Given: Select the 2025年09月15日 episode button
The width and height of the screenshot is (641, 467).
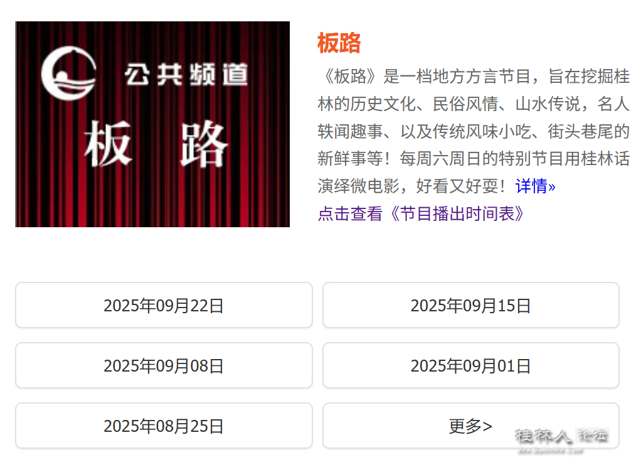Looking at the screenshot, I should coord(471,305).
